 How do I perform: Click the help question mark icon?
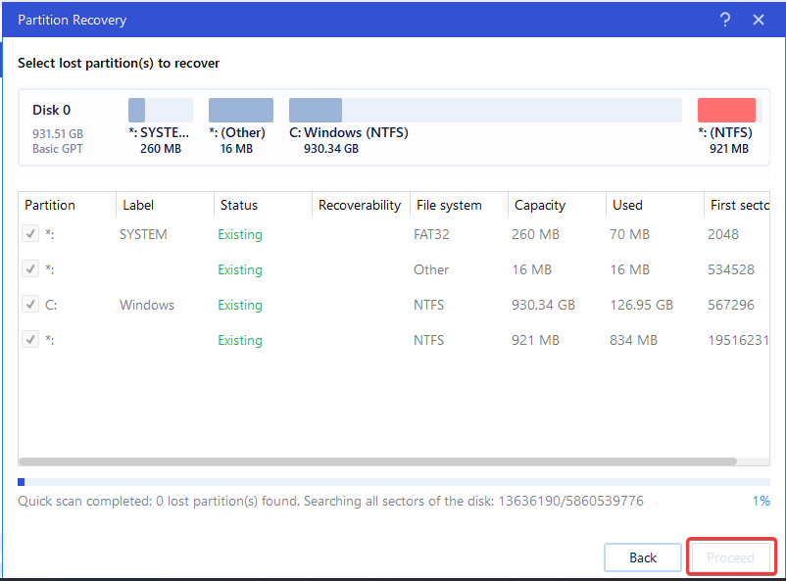coord(725,20)
